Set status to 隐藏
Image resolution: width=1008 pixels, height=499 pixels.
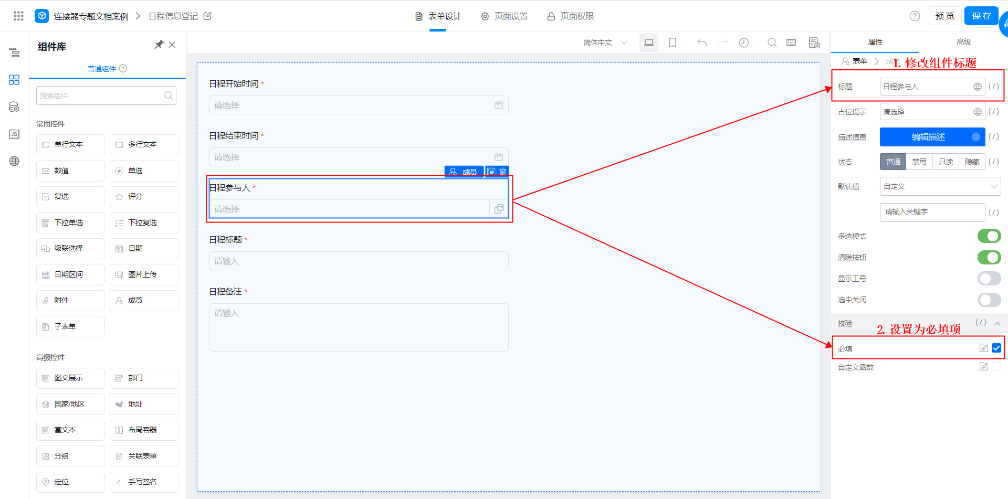click(x=972, y=162)
